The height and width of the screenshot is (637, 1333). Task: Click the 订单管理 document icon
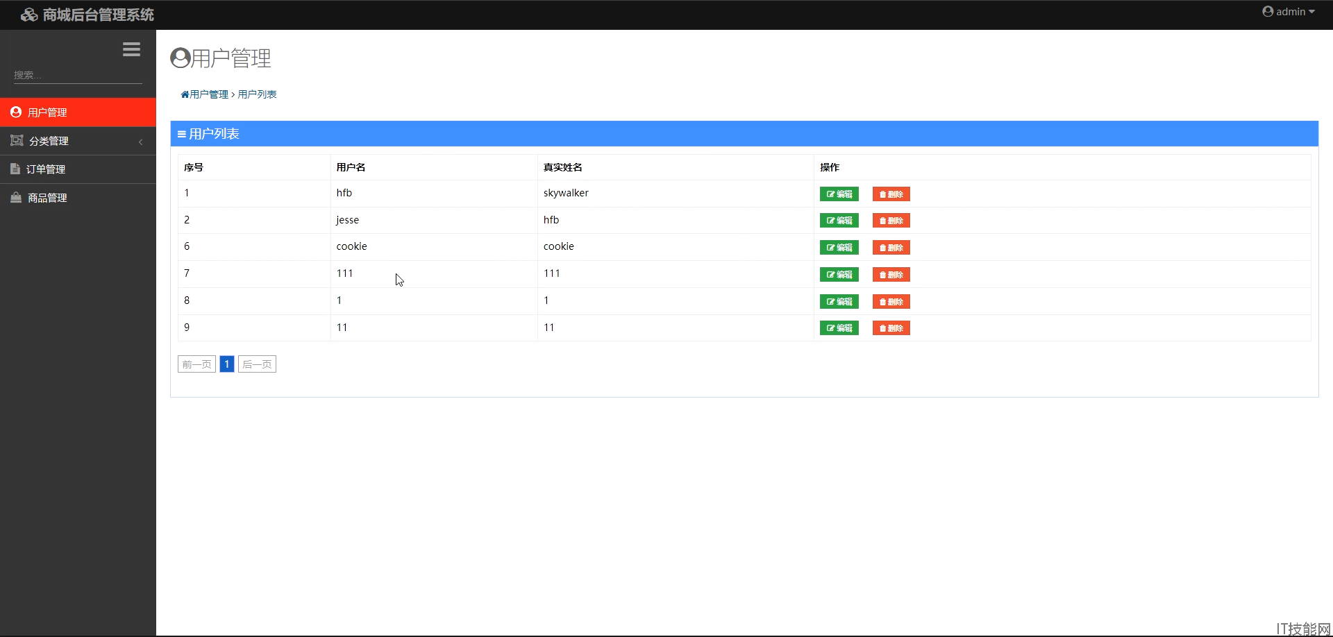pos(15,169)
